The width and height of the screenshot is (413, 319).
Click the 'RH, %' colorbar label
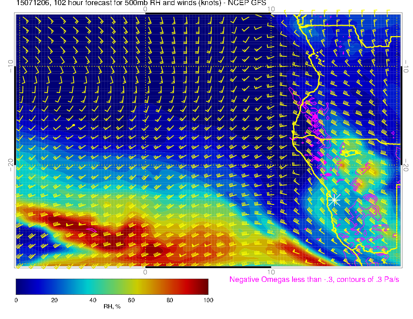click(112, 306)
